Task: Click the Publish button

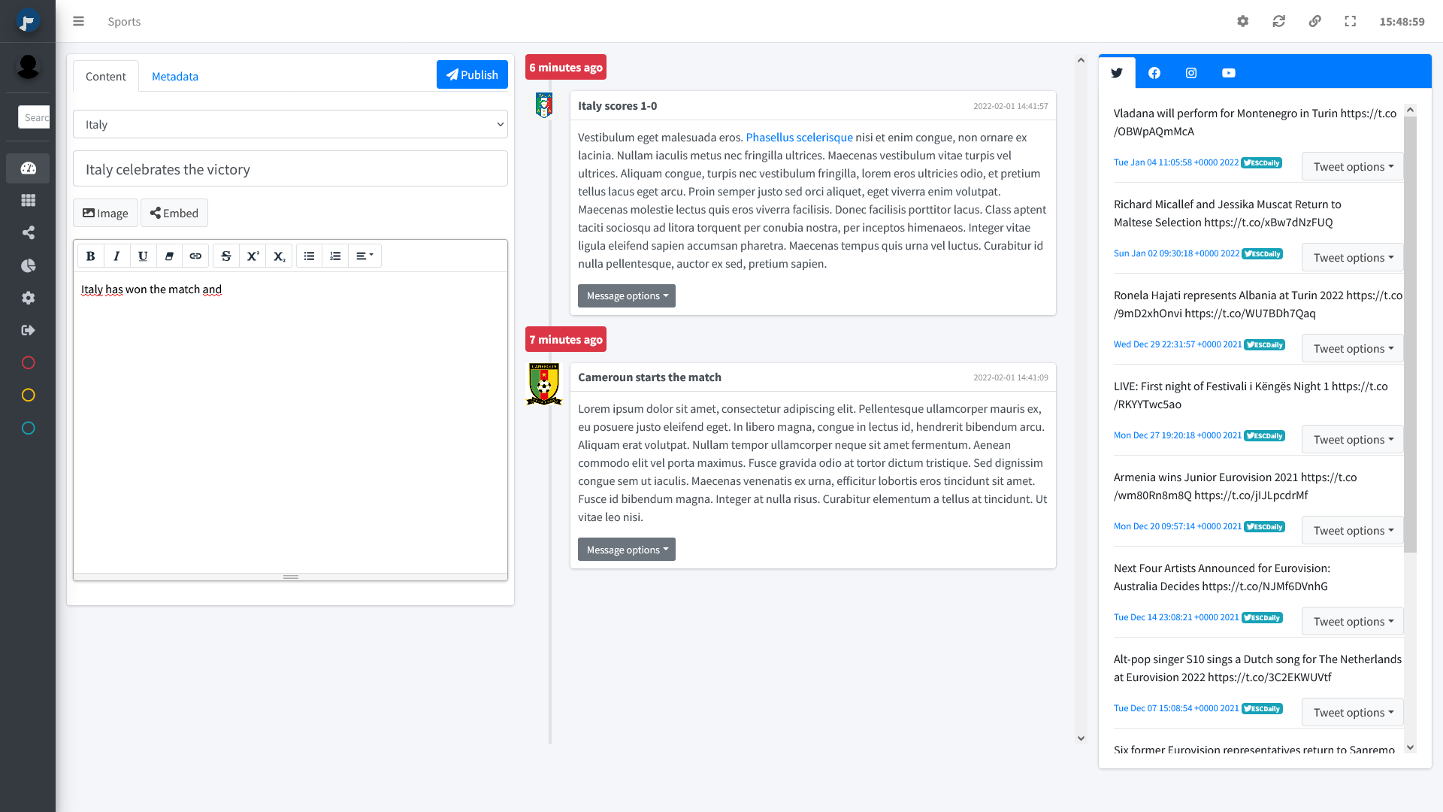Action: pos(472,75)
